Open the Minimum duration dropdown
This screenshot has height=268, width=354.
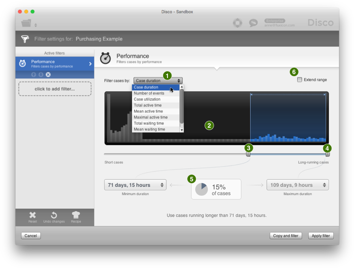(135, 185)
